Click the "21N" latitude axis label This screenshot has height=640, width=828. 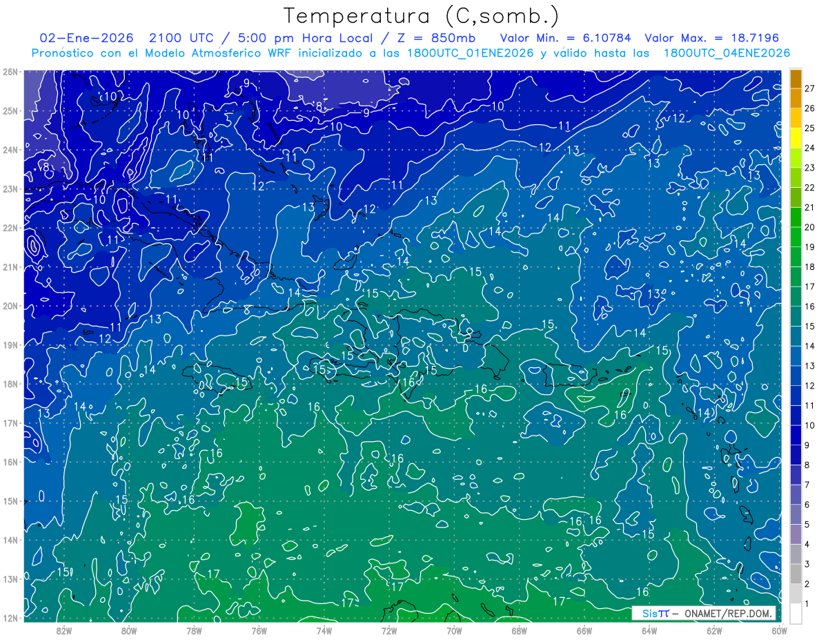click(10, 267)
